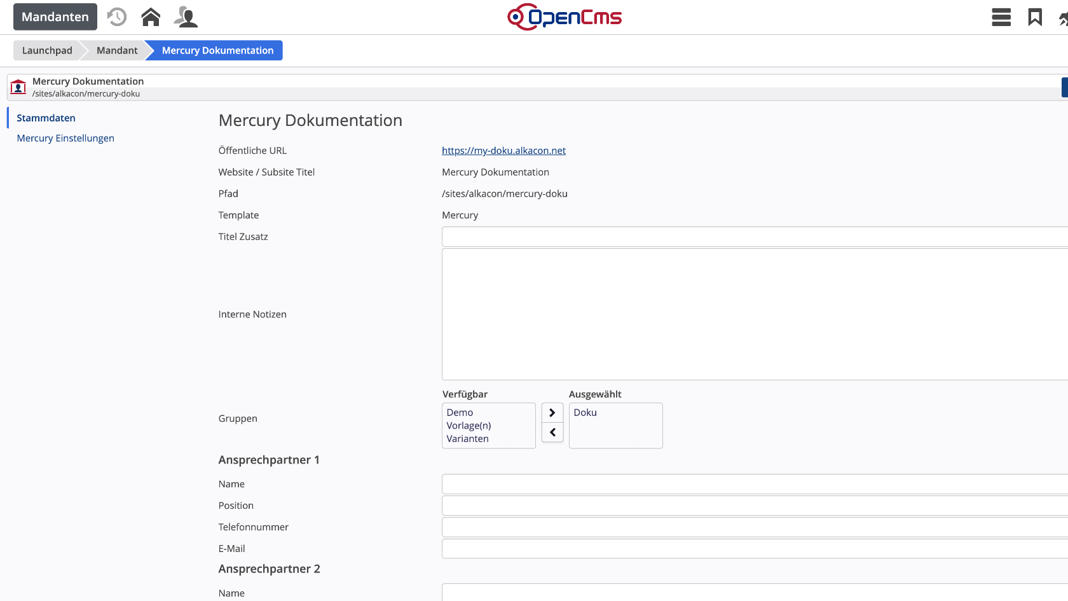Screen dimensions: 1068x601
Task: Select Demo in the Verfügbar list
Action: click(x=460, y=413)
